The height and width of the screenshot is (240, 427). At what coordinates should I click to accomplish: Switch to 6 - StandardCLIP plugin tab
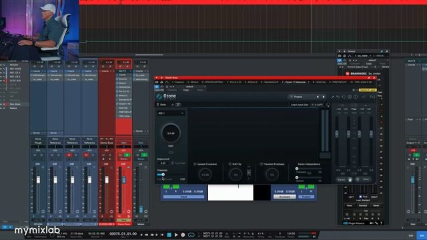270,82
